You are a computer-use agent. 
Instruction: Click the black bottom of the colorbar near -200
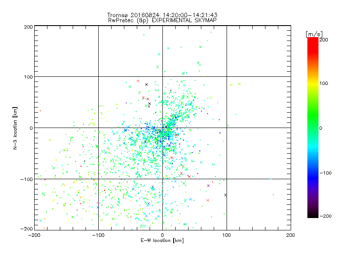click(313, 215)
